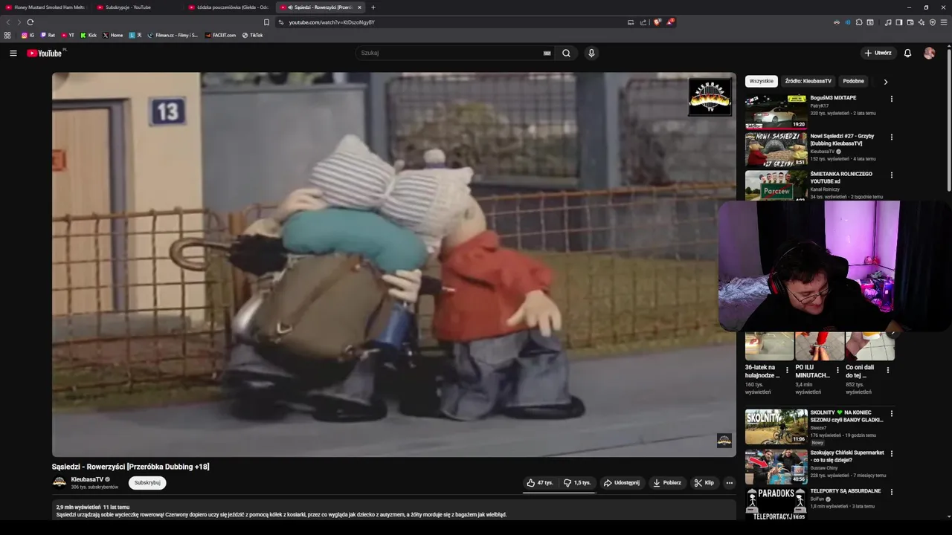The image size is (952, 535).
Task: Start voice search with the microphone icon
Action: pyautogui.click(x=591, y=53)
